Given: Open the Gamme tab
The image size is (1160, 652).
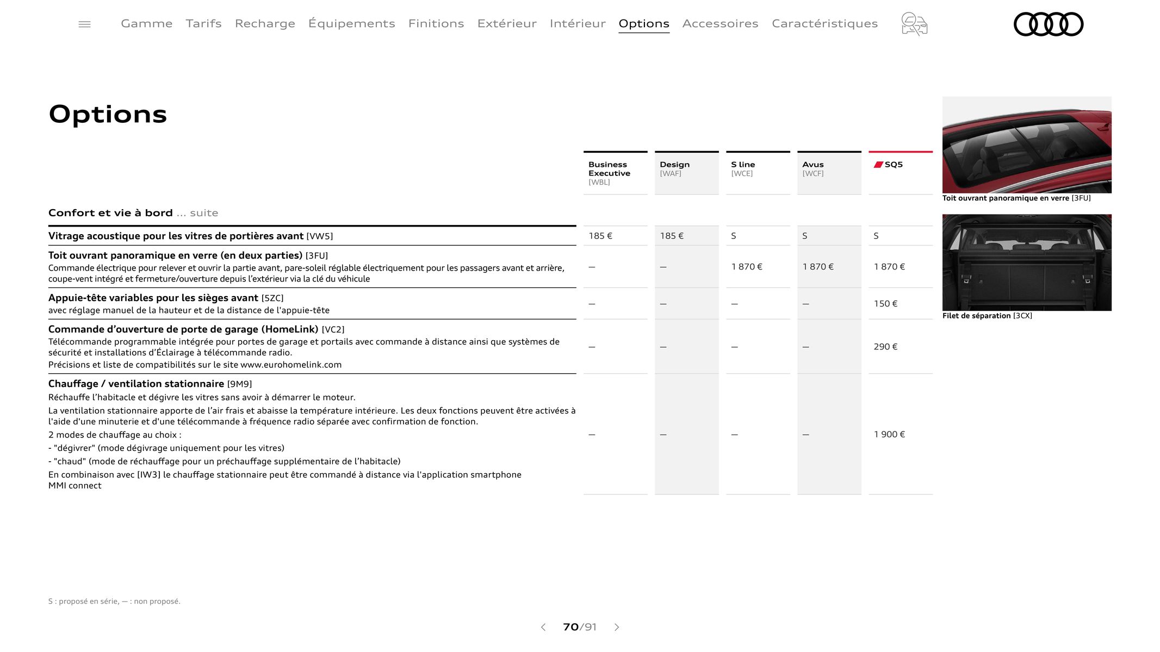Looking at the screenshot, I should 147,23.
